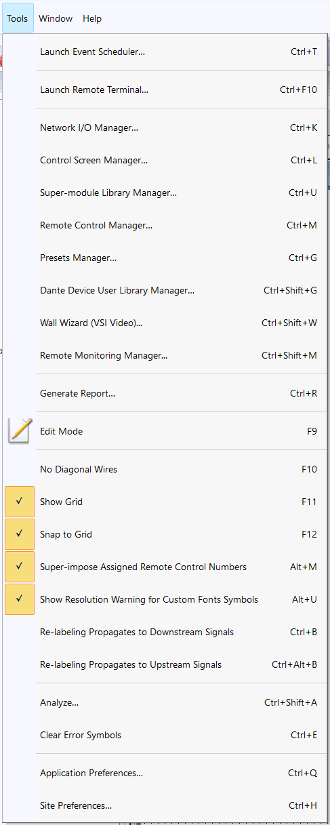Collapse the Tools menu
The width and height of the screenshot is (330, 825).
pyautogui.click(x=18, y=18)
